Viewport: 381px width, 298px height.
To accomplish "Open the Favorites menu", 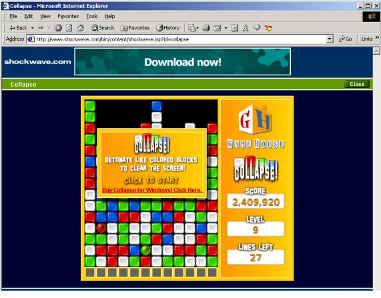I will (68, 16).
